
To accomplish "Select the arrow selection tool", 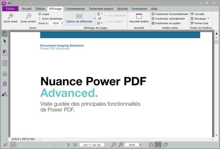I will coord(5,41).
